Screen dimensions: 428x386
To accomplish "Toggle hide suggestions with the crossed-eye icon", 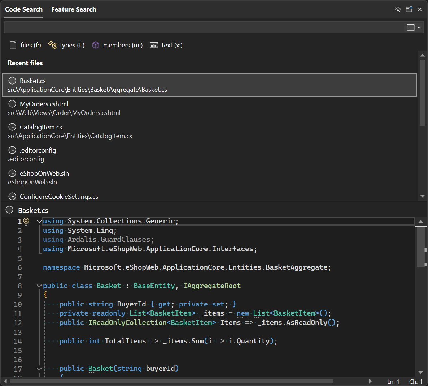I will [398, 9].
